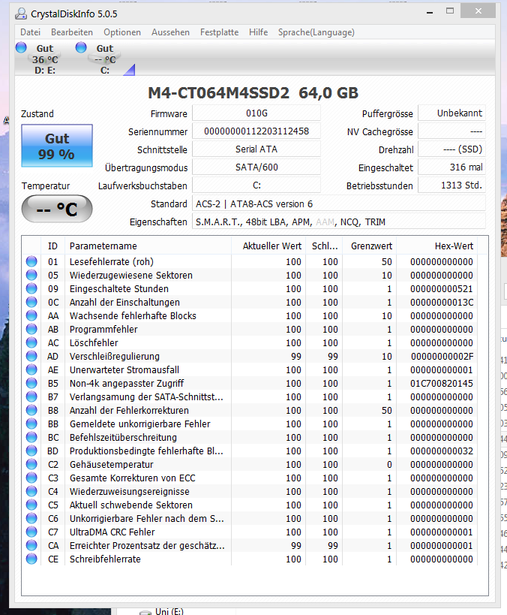Click the Betriebsstunden value 1313 Std.

click(x=451, y=185)
